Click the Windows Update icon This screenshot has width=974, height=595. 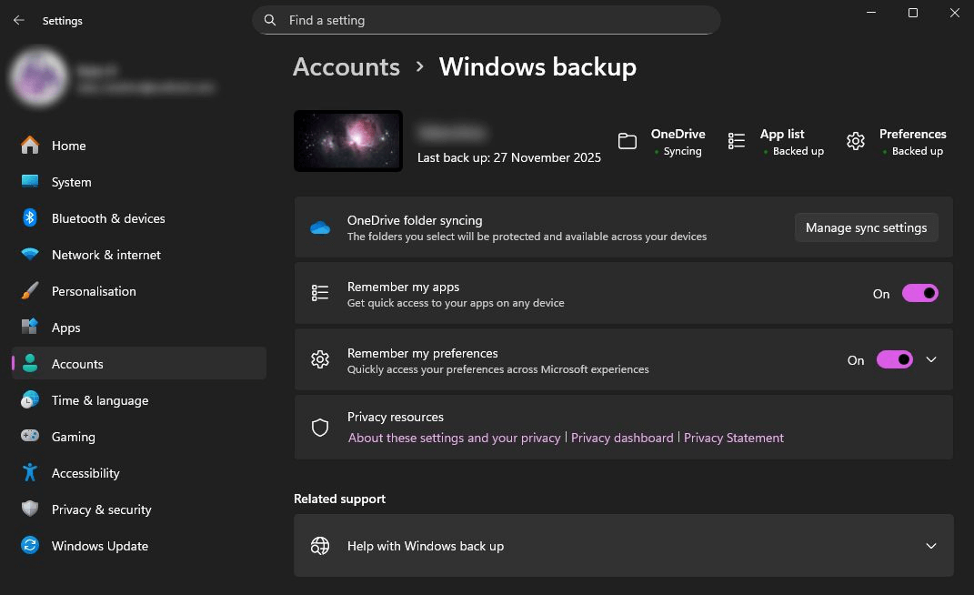[30, 546]
